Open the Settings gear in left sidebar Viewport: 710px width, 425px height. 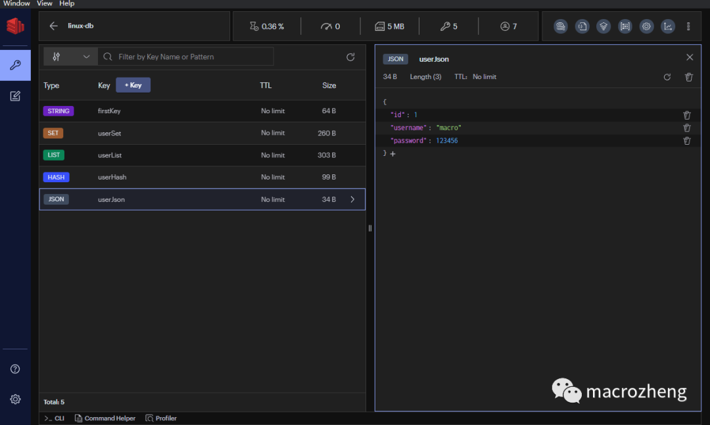(x=15, y=399)
